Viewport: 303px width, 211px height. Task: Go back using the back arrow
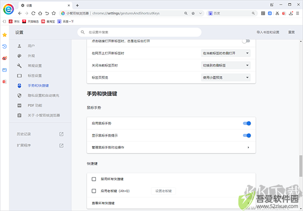point(20,13)
